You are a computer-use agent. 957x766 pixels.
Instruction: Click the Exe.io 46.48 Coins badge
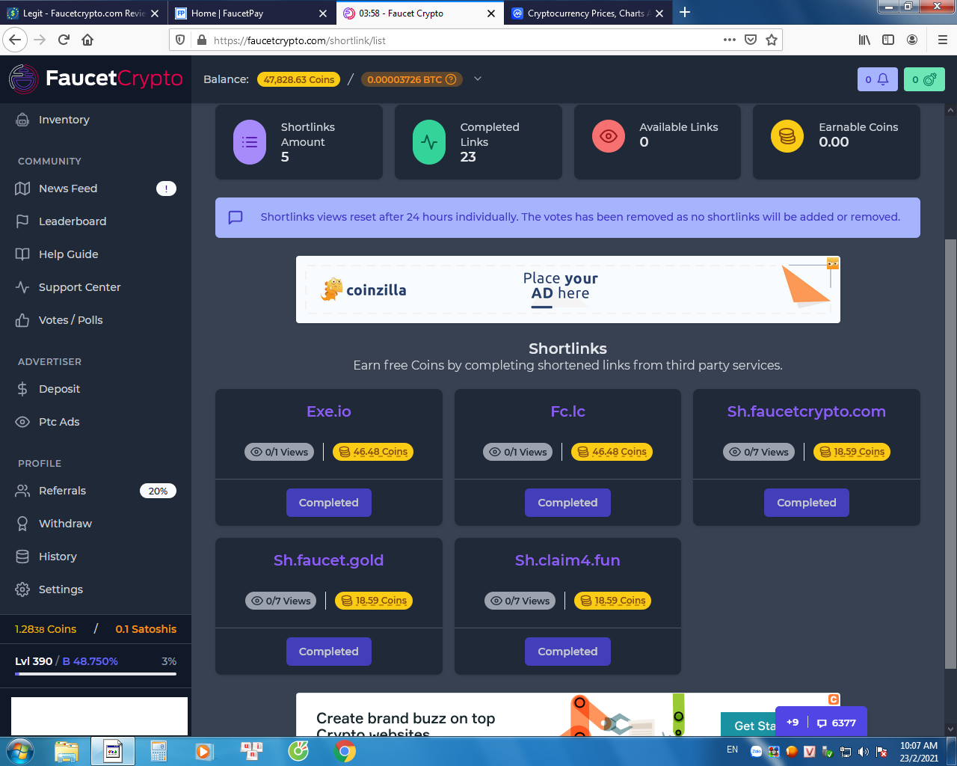point(373,452)
